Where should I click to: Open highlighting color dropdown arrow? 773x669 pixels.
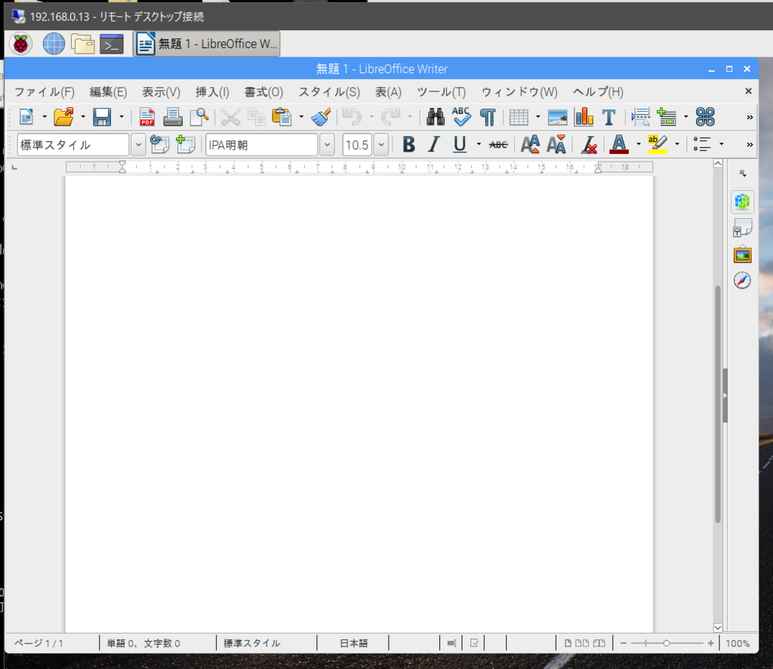[677, 144]
